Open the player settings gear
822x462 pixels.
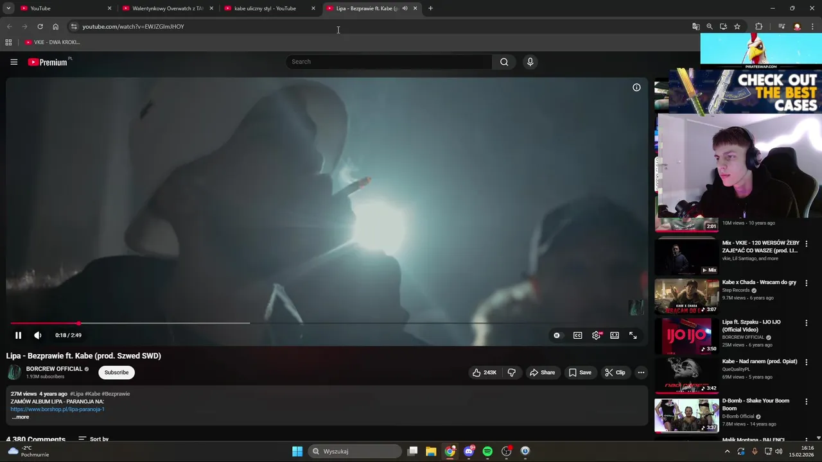coord(597,335)
